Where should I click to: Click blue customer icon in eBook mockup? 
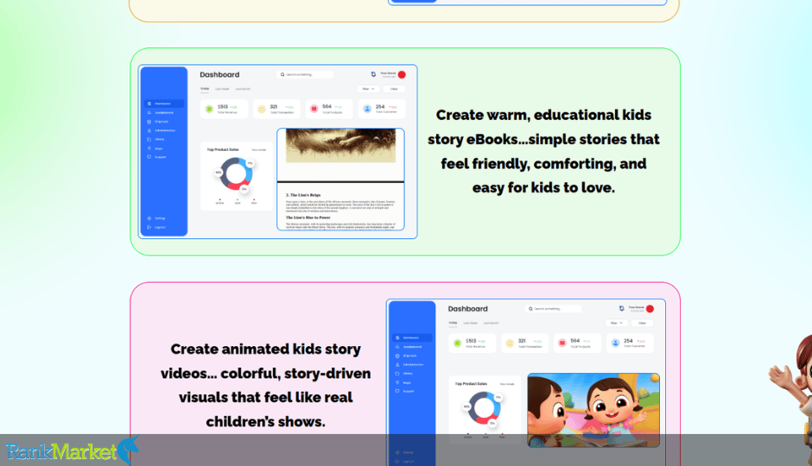(367, 109)
